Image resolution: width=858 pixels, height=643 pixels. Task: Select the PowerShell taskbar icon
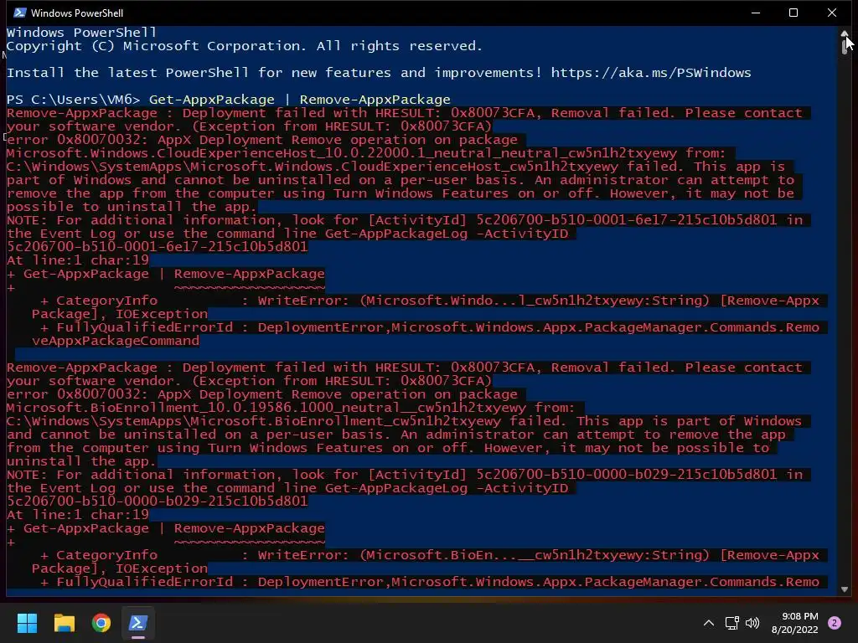click(138, 623)
